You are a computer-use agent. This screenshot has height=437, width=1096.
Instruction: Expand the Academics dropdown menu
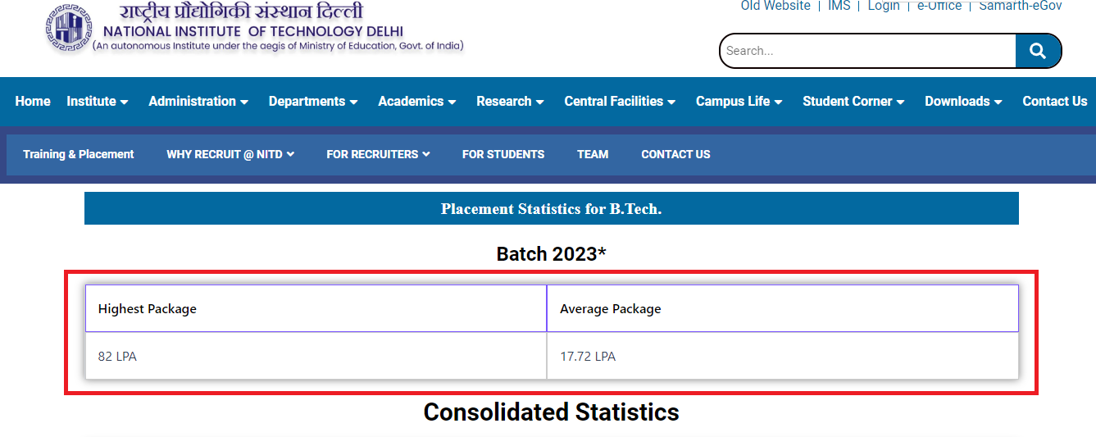417,102
